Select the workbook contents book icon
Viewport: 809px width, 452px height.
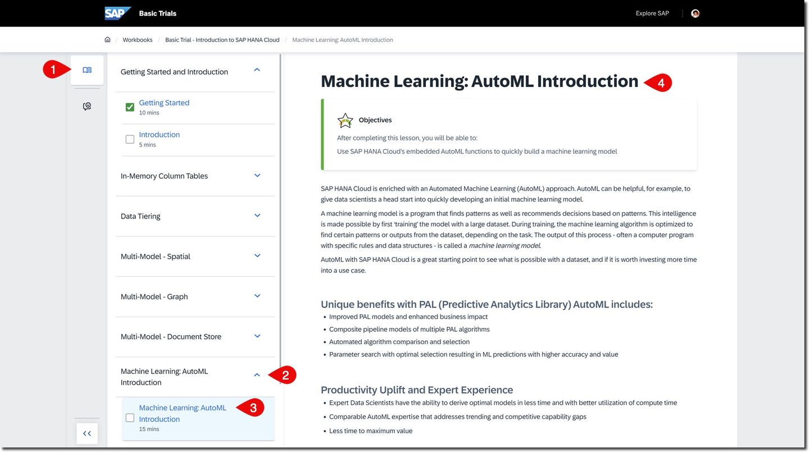coord(87,70)
